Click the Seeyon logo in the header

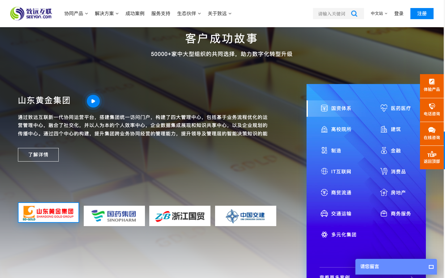coord(31,14)
